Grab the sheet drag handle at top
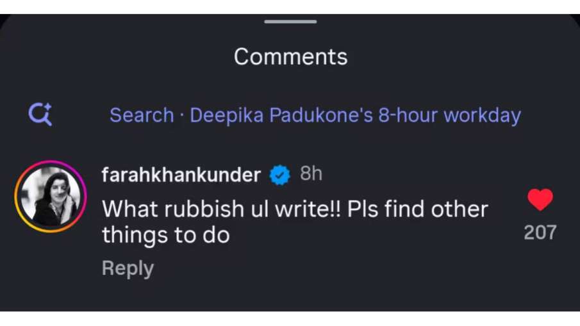580x326 pixels. point(290,22)
